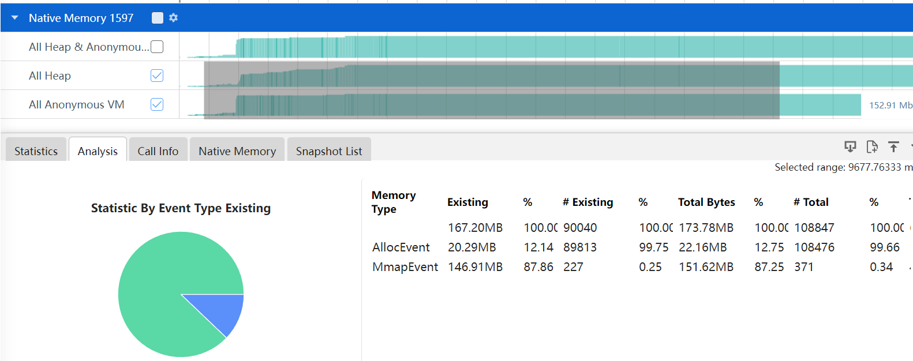
Task: Toggle the Native Memory 1597 header checkbox
Action: point(157,18)
